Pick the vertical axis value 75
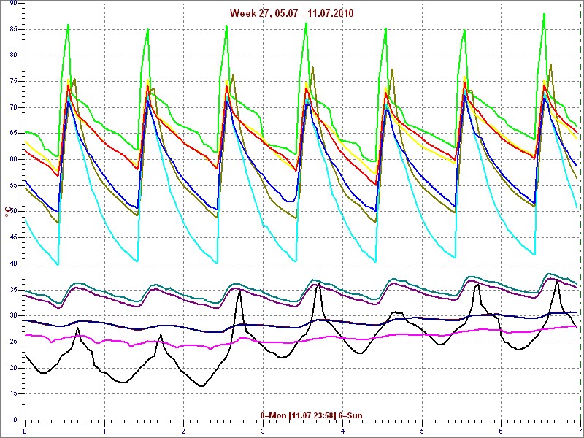The height and width of the screenshot is (438, 584). pos(12,82)
